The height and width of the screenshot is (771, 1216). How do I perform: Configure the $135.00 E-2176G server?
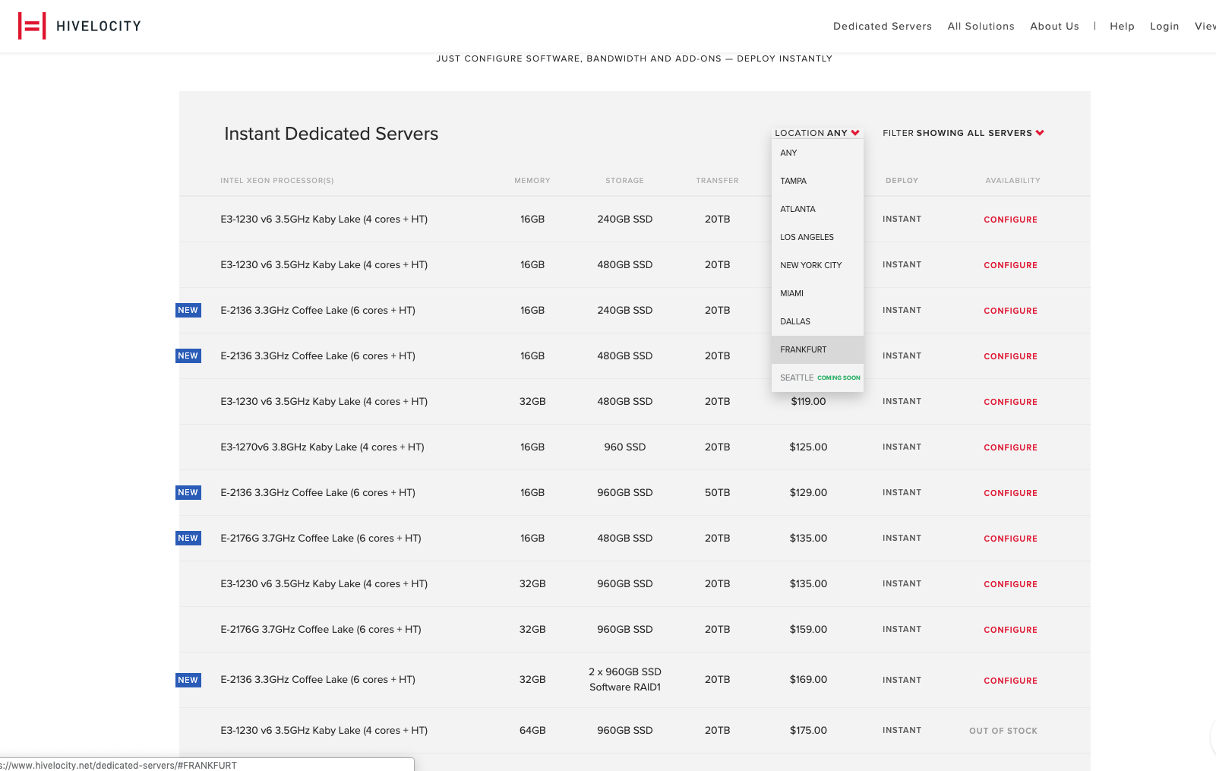1010,539
